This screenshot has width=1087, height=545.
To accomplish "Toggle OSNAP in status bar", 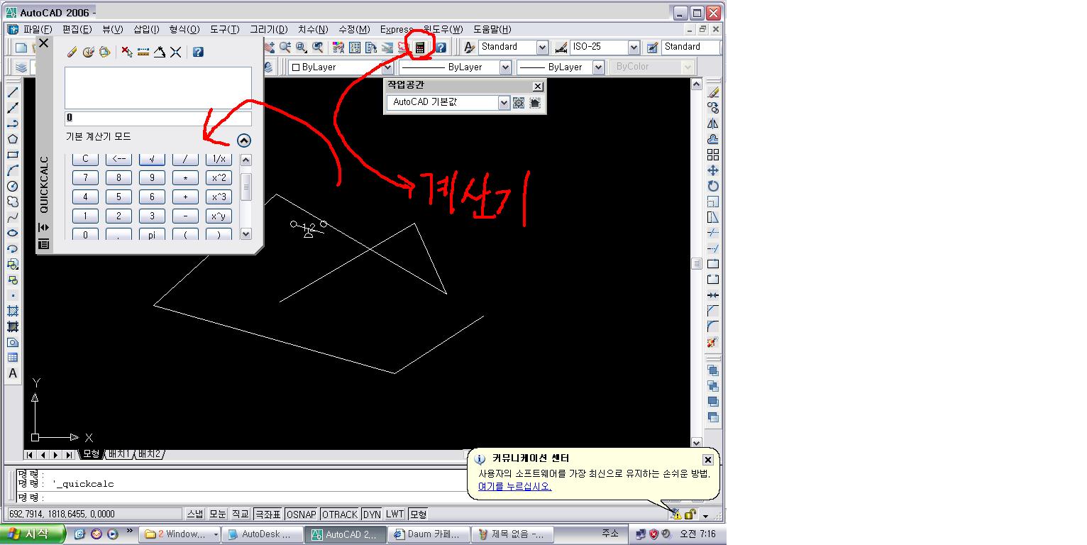I will tap(302, 514).
